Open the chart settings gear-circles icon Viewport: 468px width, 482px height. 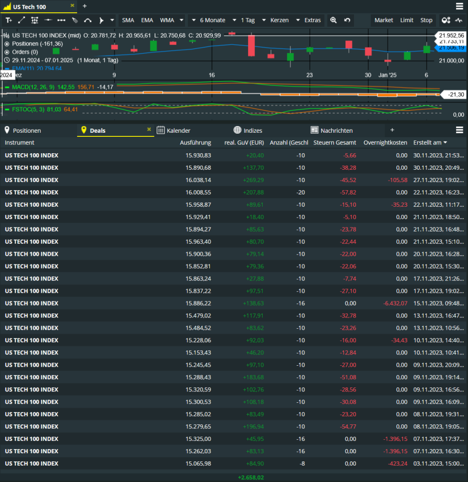(446, 20)
